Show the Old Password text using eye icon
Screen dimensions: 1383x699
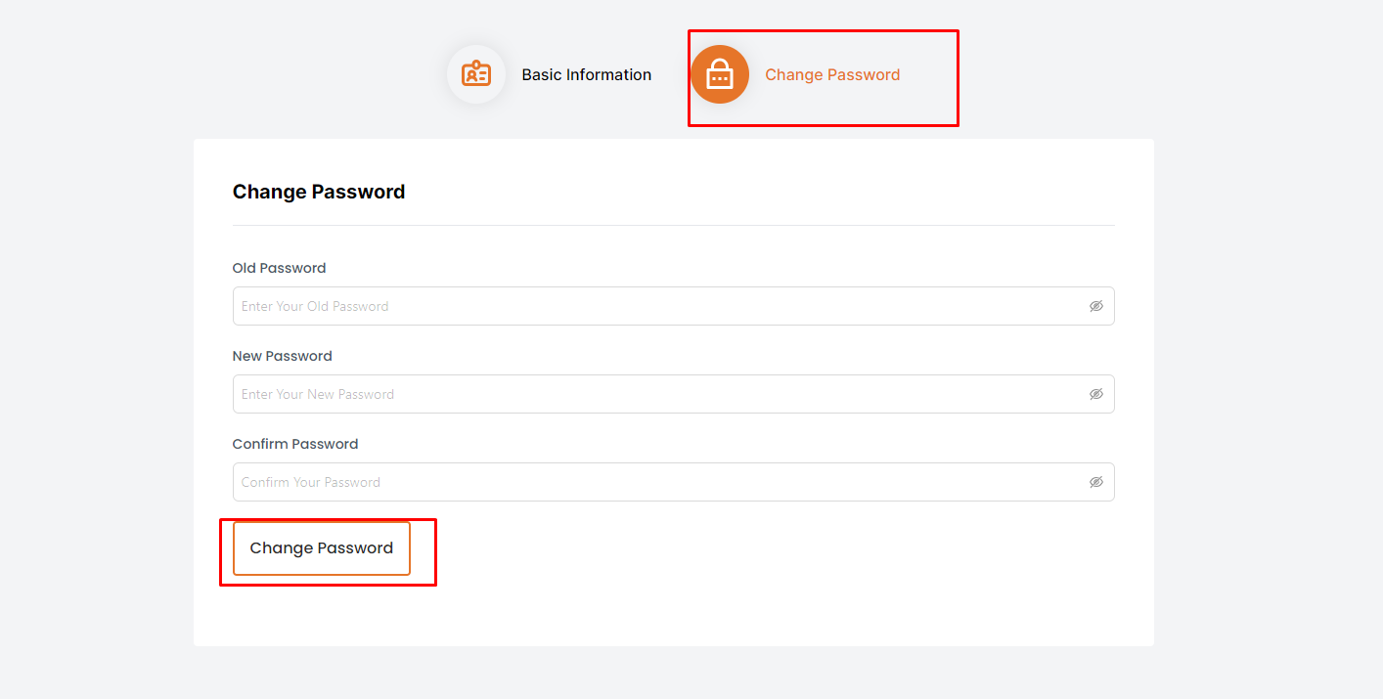[1095, 306]
